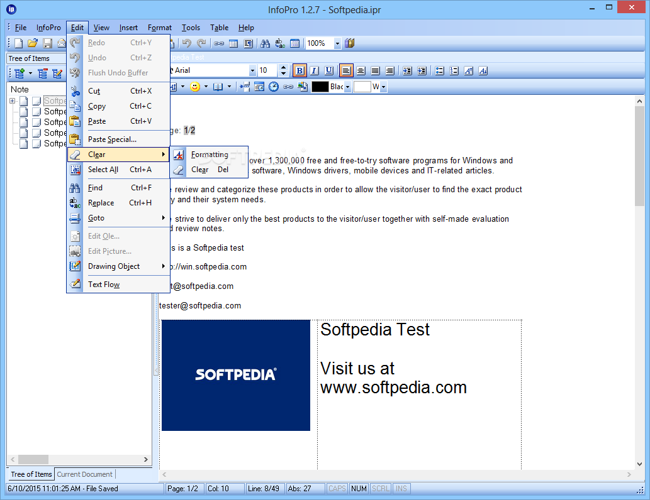Open the Format menu
The height and width of the screenshot is (500, 650).
pyautogui.click(x=160, y=28)
